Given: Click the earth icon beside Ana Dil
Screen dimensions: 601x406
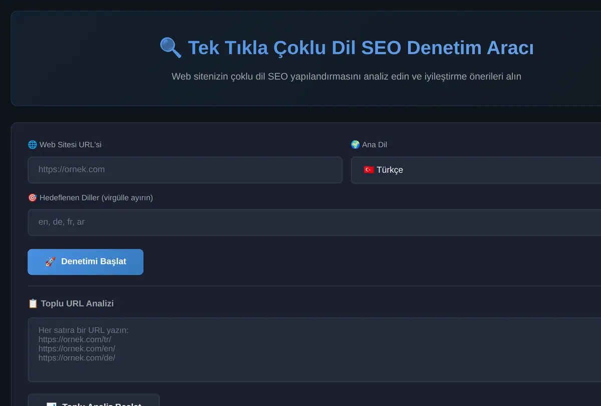Looking at the screenshot, I should pyautogui.click(x=356, y=145).
